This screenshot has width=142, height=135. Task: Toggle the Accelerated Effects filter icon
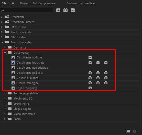pos(58,10)
